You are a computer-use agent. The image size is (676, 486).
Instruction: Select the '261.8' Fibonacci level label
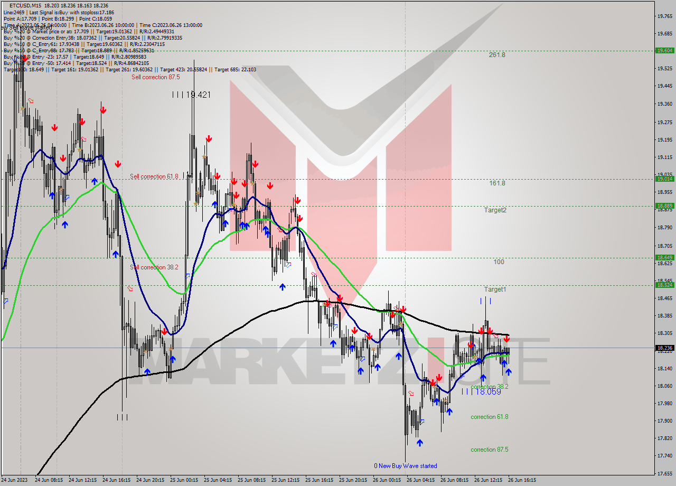(x=497, y=55)
